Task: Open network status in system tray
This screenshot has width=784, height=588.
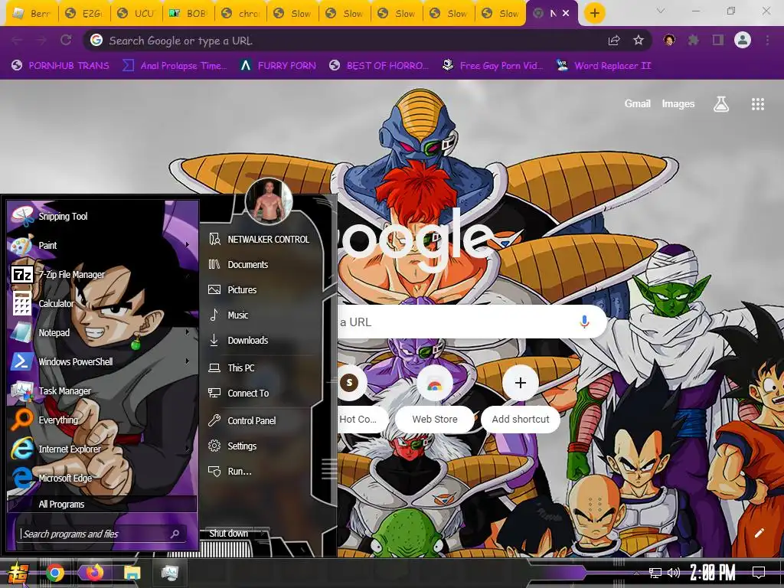Action: coord(655,573)
